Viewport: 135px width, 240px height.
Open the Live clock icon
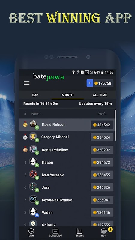[x=31, y=231]
